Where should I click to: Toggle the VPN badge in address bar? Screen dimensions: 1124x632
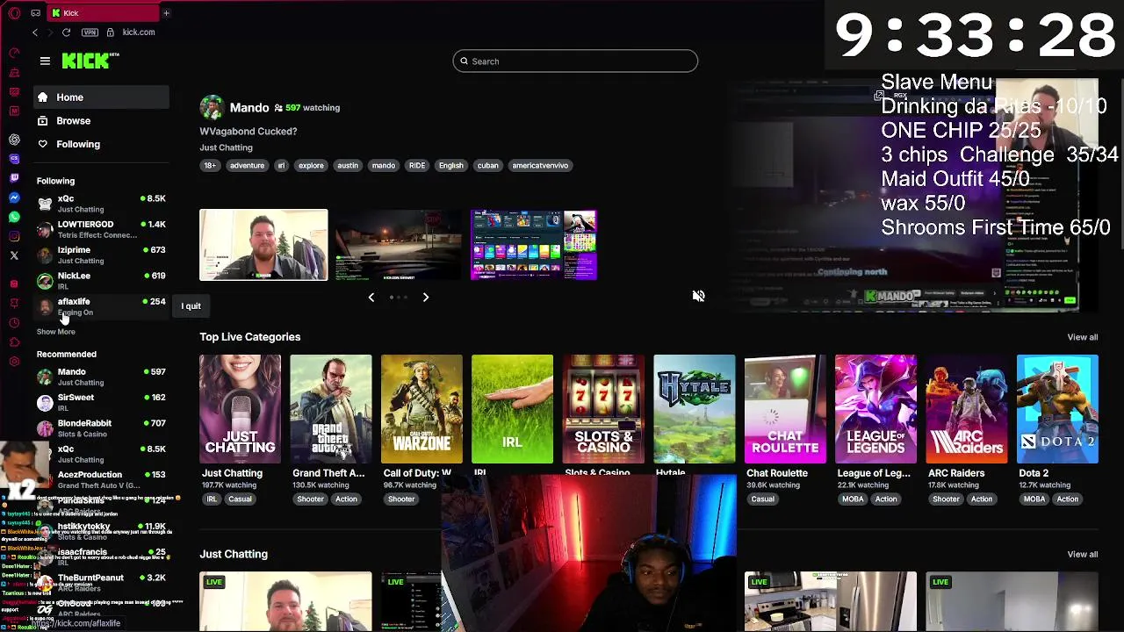pyautogui.click(x=90, y=32)
